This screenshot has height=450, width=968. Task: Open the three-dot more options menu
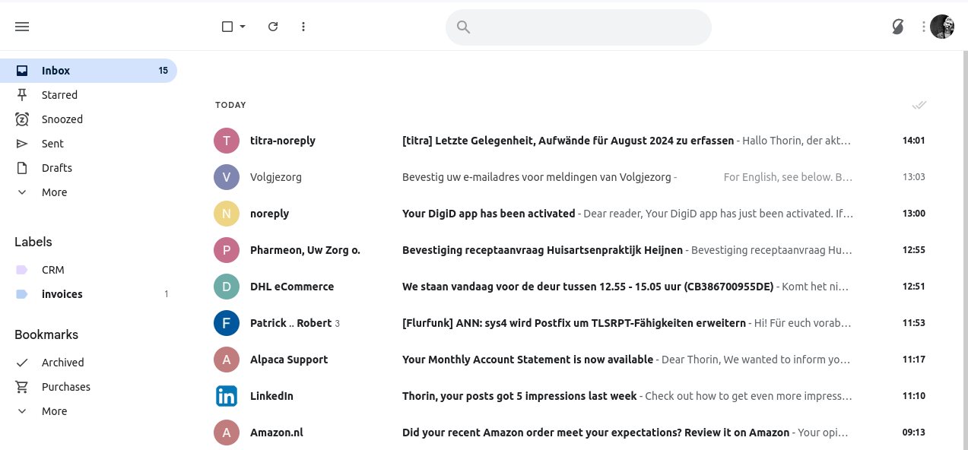point(303,27)
